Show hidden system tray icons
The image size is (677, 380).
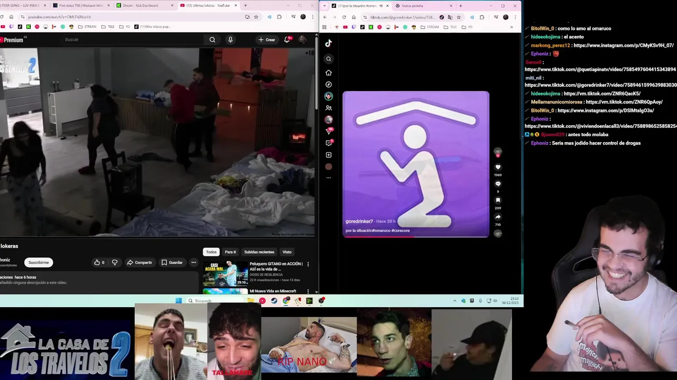(x=454, y=301)
